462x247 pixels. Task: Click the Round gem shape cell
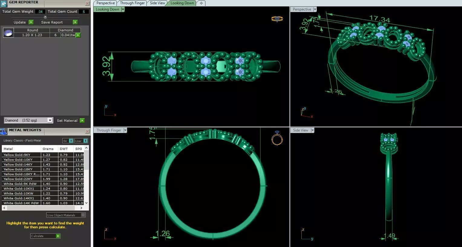pyautogui.click(x=32, y=30)
